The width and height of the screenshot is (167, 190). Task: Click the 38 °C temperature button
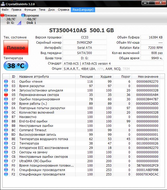coord(16,66)
